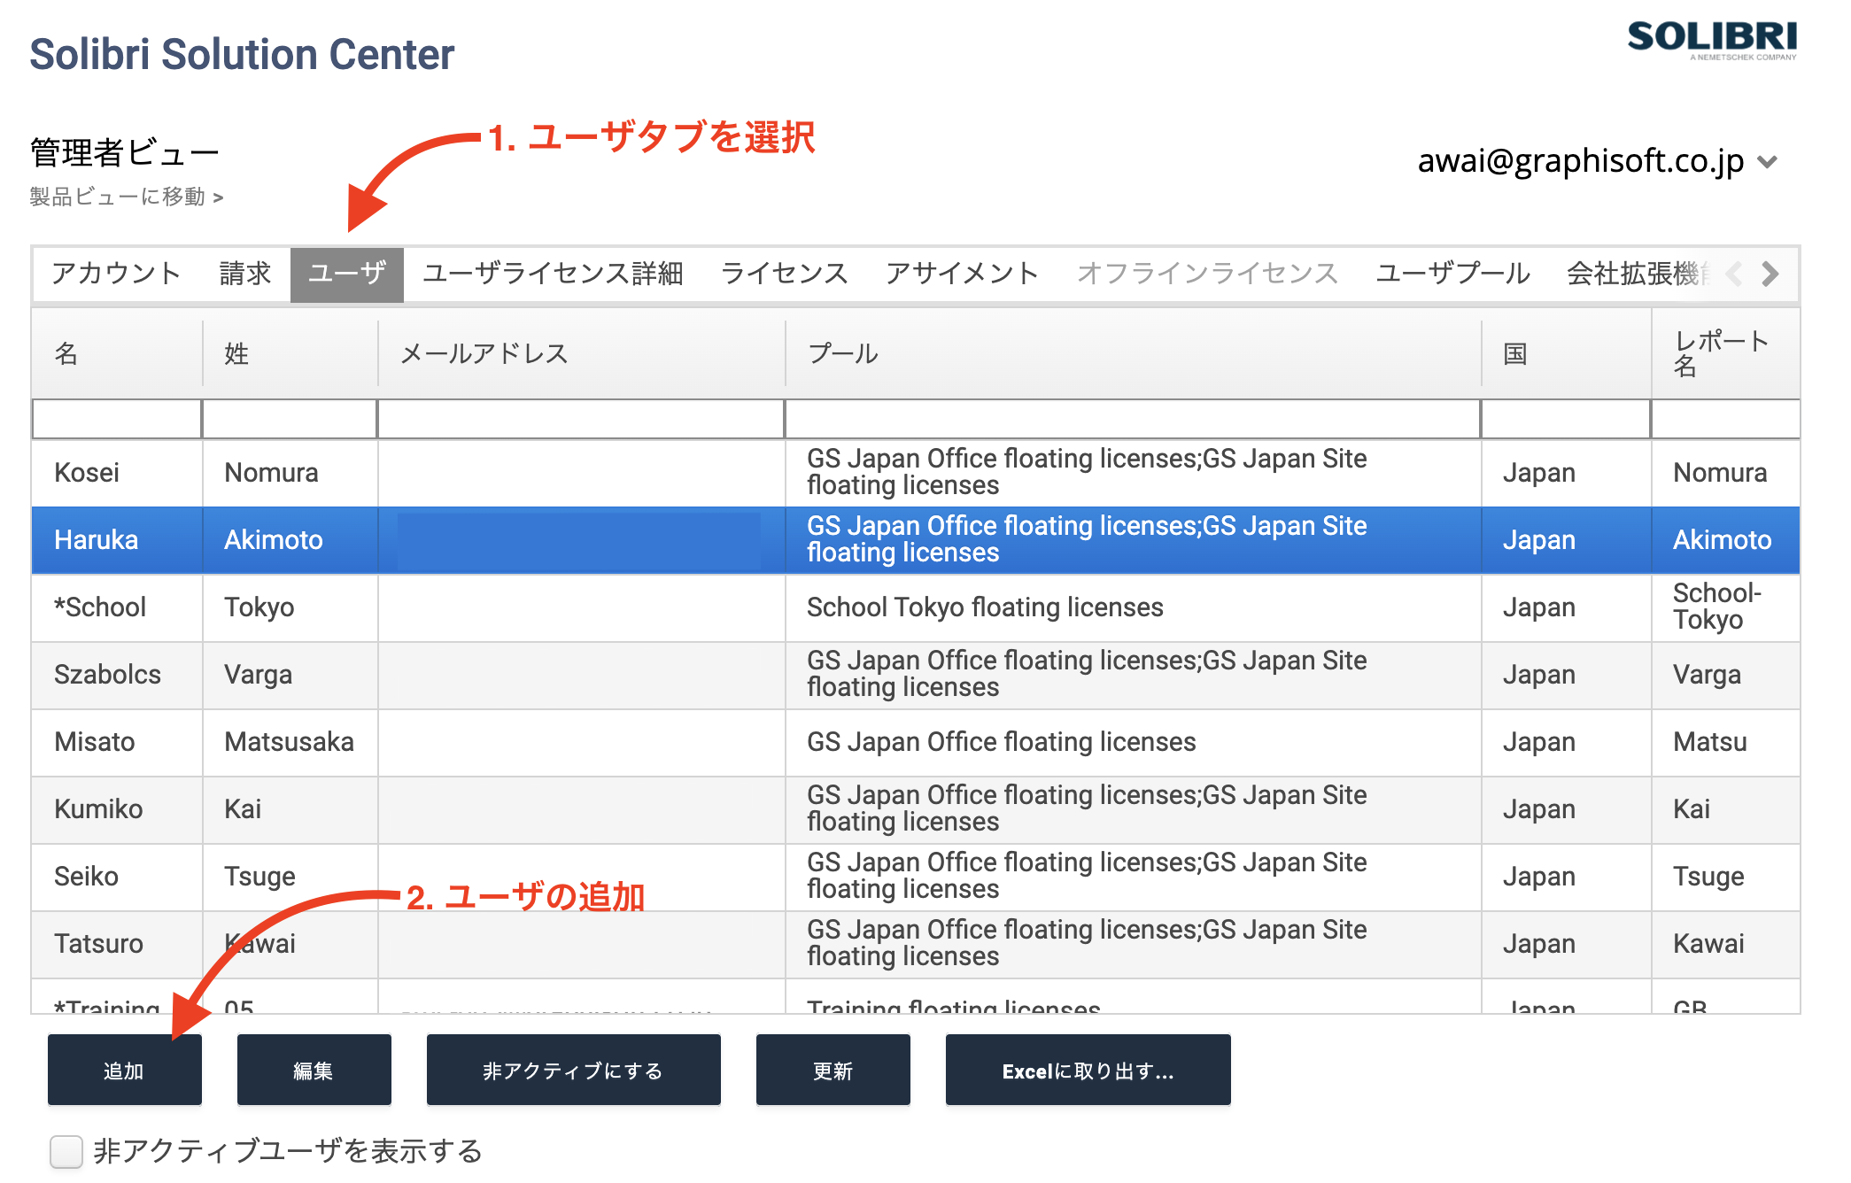Focus the 姓 column filter field
The width and height of the screenshot is (1851, 1183).
coord(290,419)
